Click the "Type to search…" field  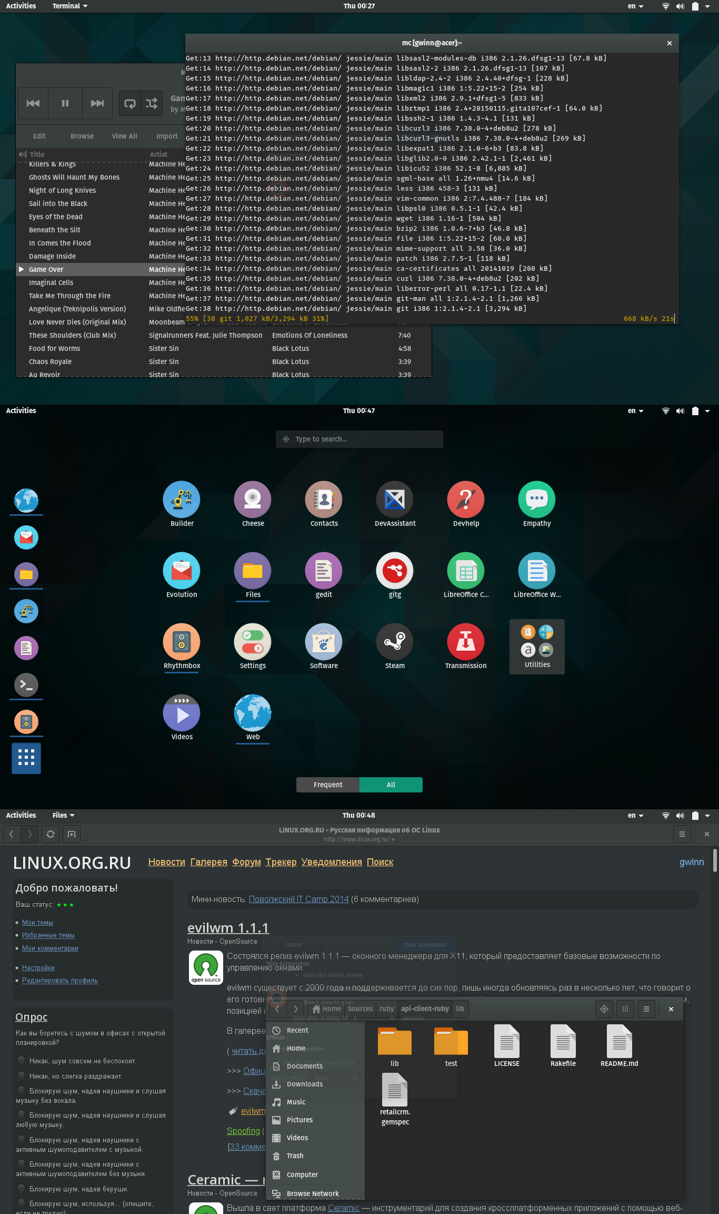tap(359, 439)
